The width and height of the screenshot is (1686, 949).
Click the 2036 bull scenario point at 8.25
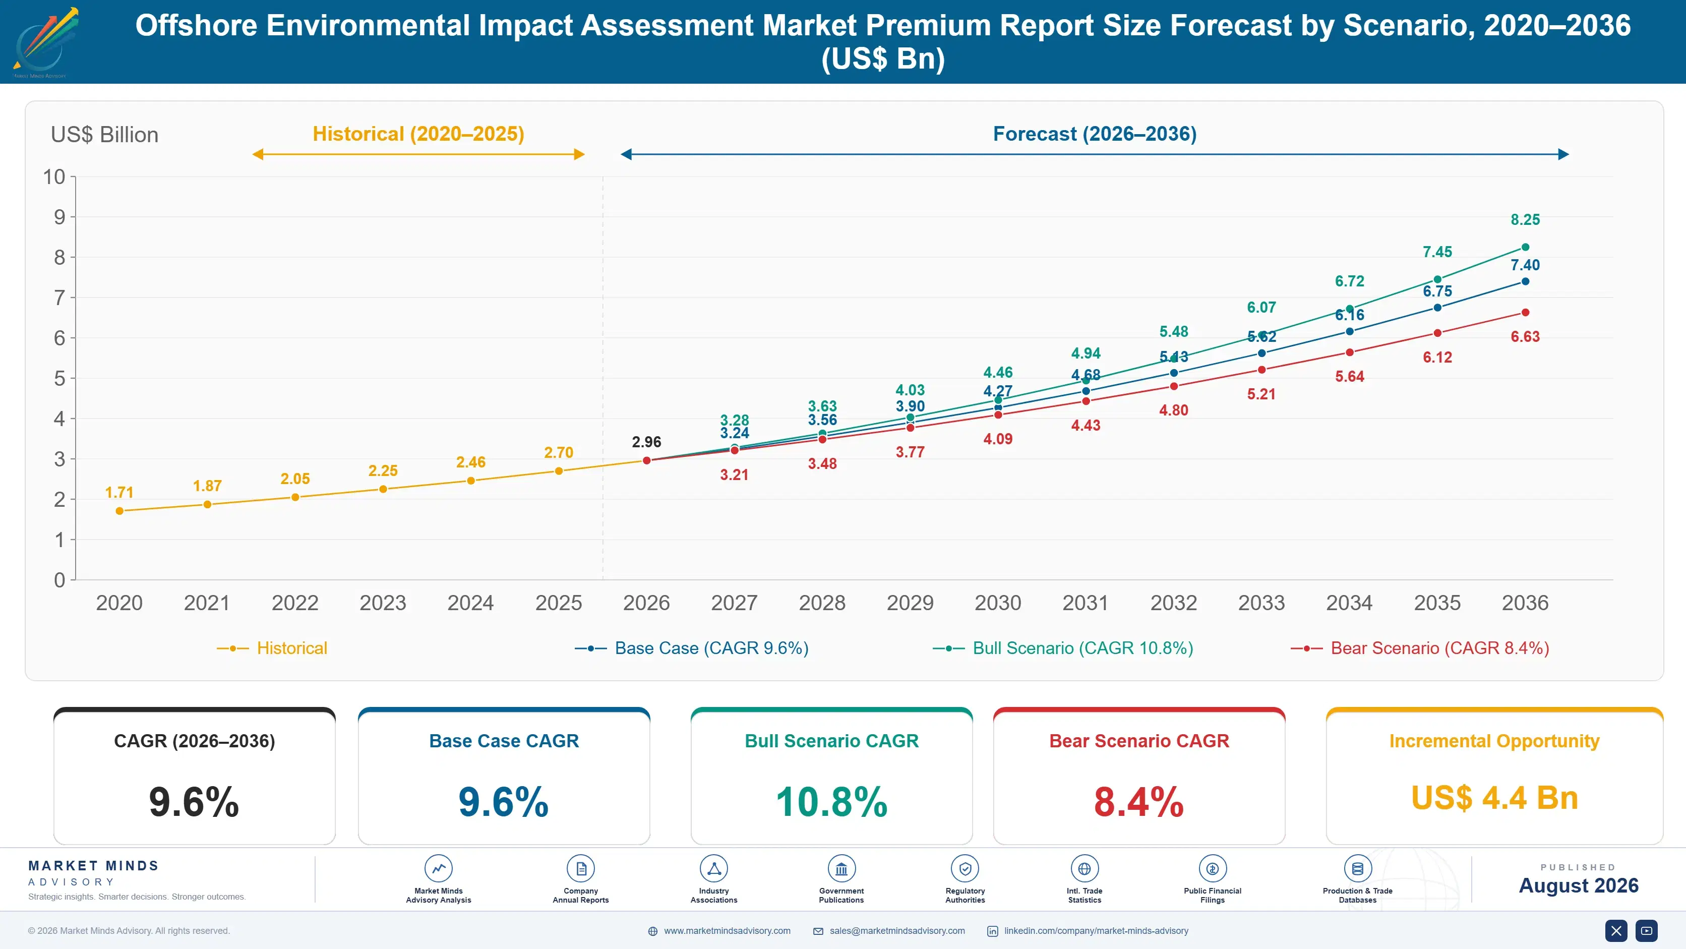1526,248
